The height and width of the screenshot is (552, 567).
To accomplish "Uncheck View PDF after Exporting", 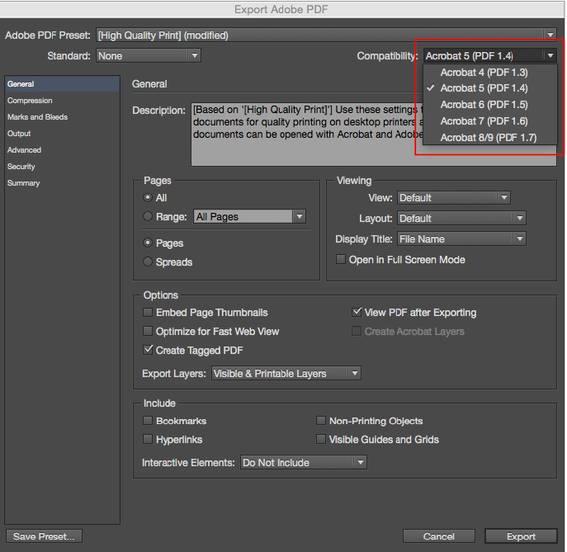I will (x=357, y=312).
